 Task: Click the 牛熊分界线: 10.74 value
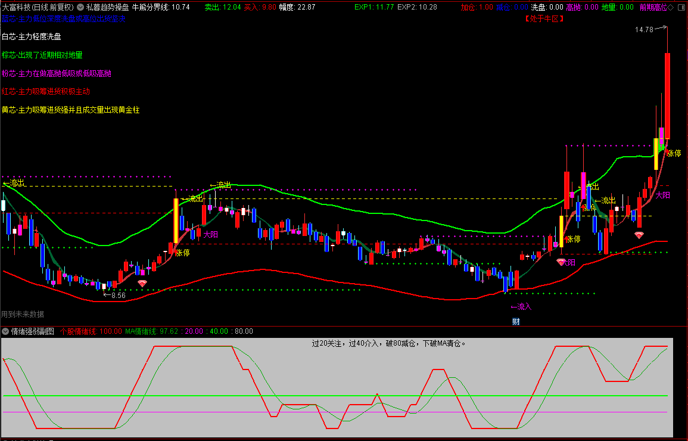(x=161, y=7)
